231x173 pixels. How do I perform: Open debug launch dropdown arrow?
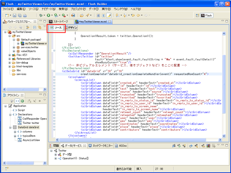pos(44,15)
